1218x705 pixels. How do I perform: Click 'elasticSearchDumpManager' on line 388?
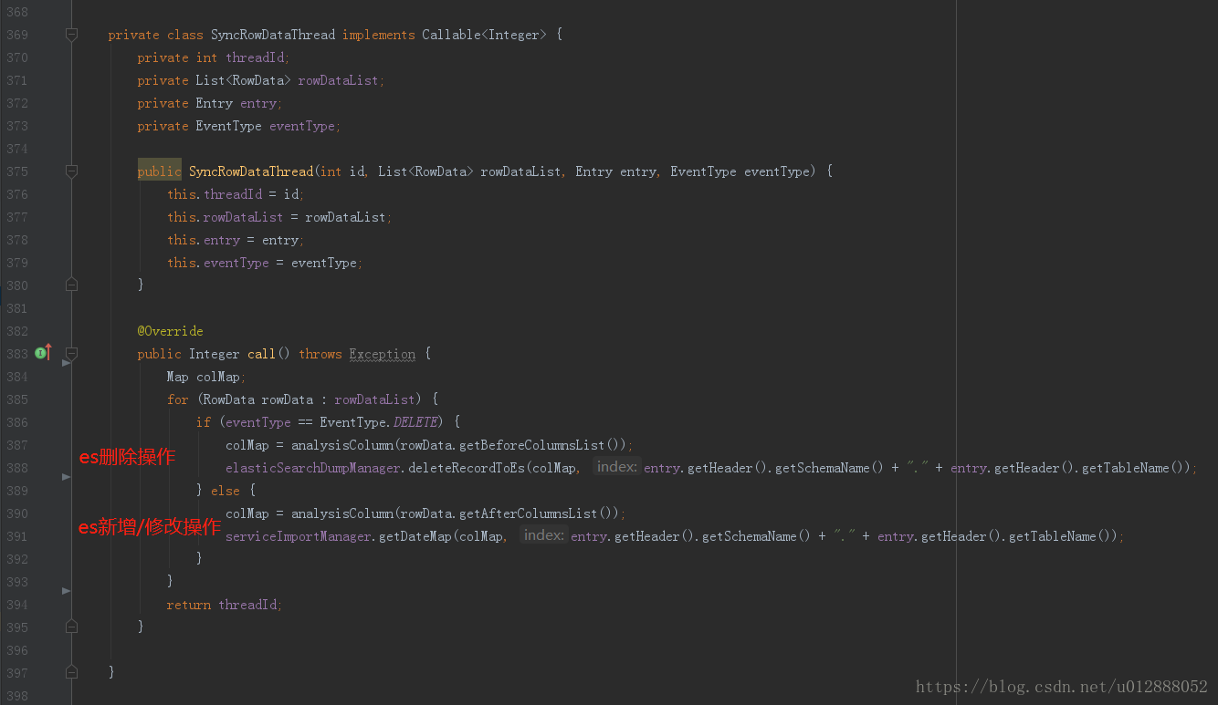click(x=313, y=468)
